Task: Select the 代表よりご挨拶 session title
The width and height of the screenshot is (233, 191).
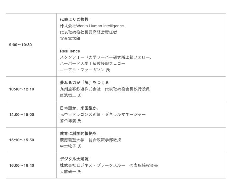Action: pos(74,19)
